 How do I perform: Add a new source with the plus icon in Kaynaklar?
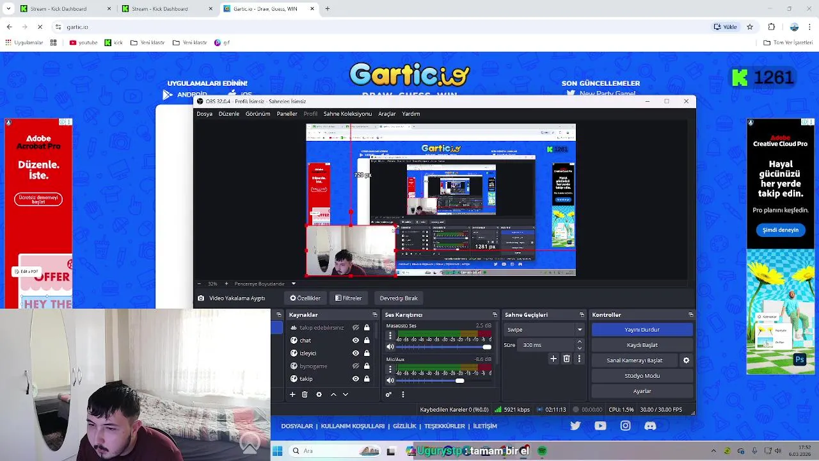click(x=292, y=394)
